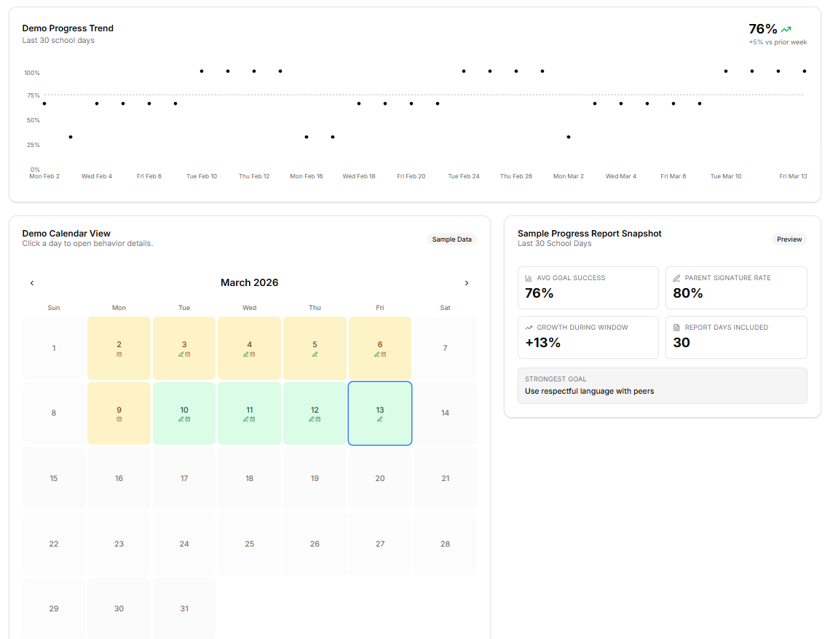Click the calendar icon on March 2
Screen dimensions: 830x639
click(118, 354)
